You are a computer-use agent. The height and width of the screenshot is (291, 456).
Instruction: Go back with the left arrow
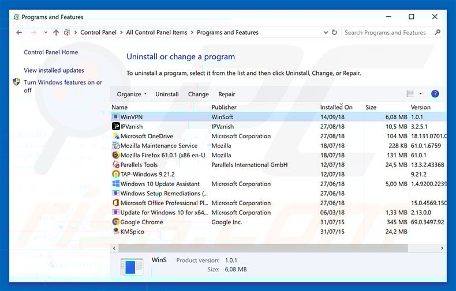click(x=19, y=32)
